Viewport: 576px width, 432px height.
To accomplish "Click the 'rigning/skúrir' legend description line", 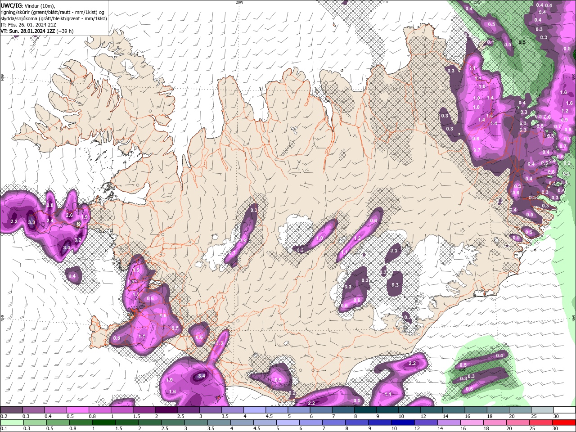I will pyautogui.click(x=53, y=12).
